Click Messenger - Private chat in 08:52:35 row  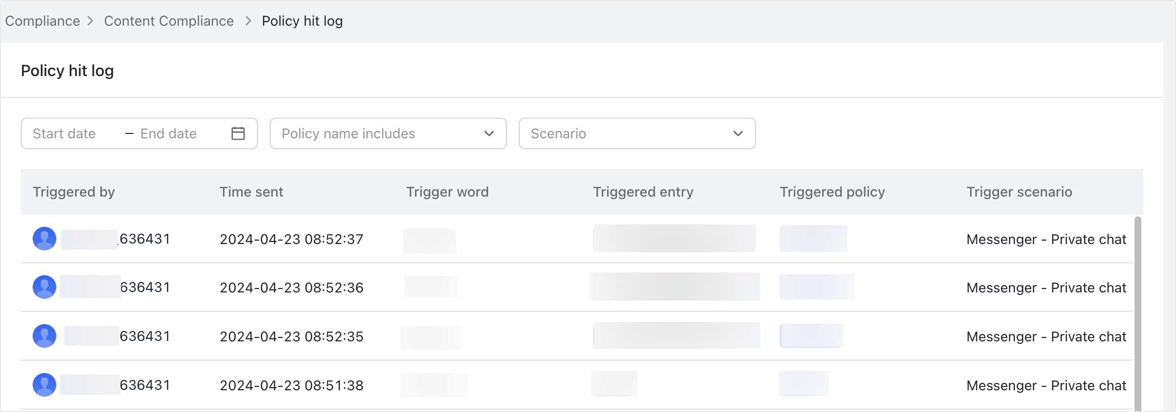coord(1047,336)
